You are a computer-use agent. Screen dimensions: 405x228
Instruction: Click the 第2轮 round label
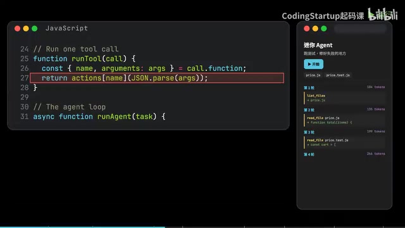click(x=309, y=110)
